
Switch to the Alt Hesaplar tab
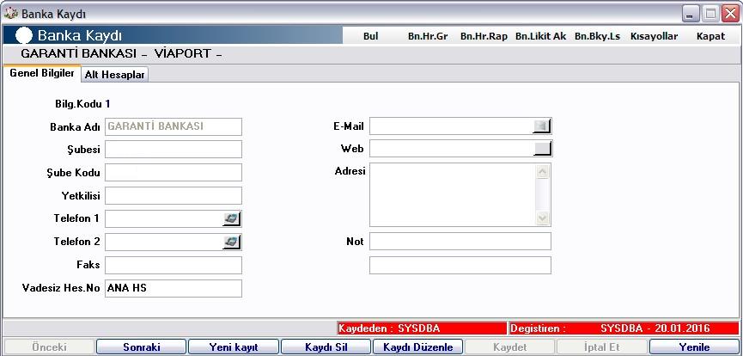click(x=115, y=75)
